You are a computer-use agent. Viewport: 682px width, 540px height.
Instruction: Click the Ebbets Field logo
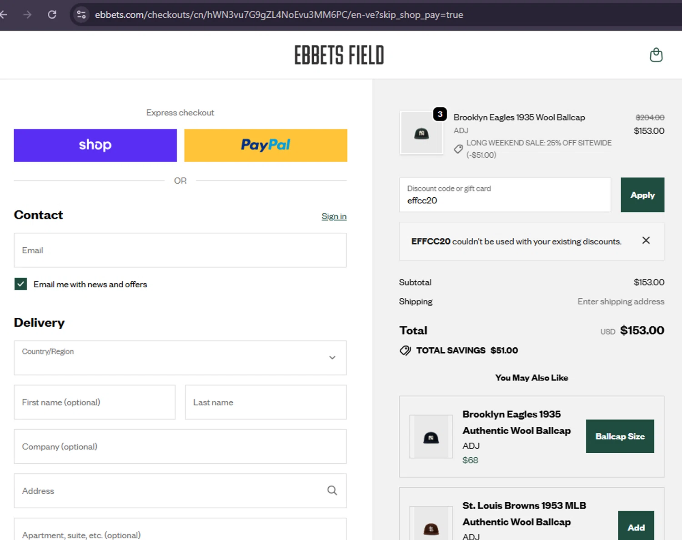[339, 55]
